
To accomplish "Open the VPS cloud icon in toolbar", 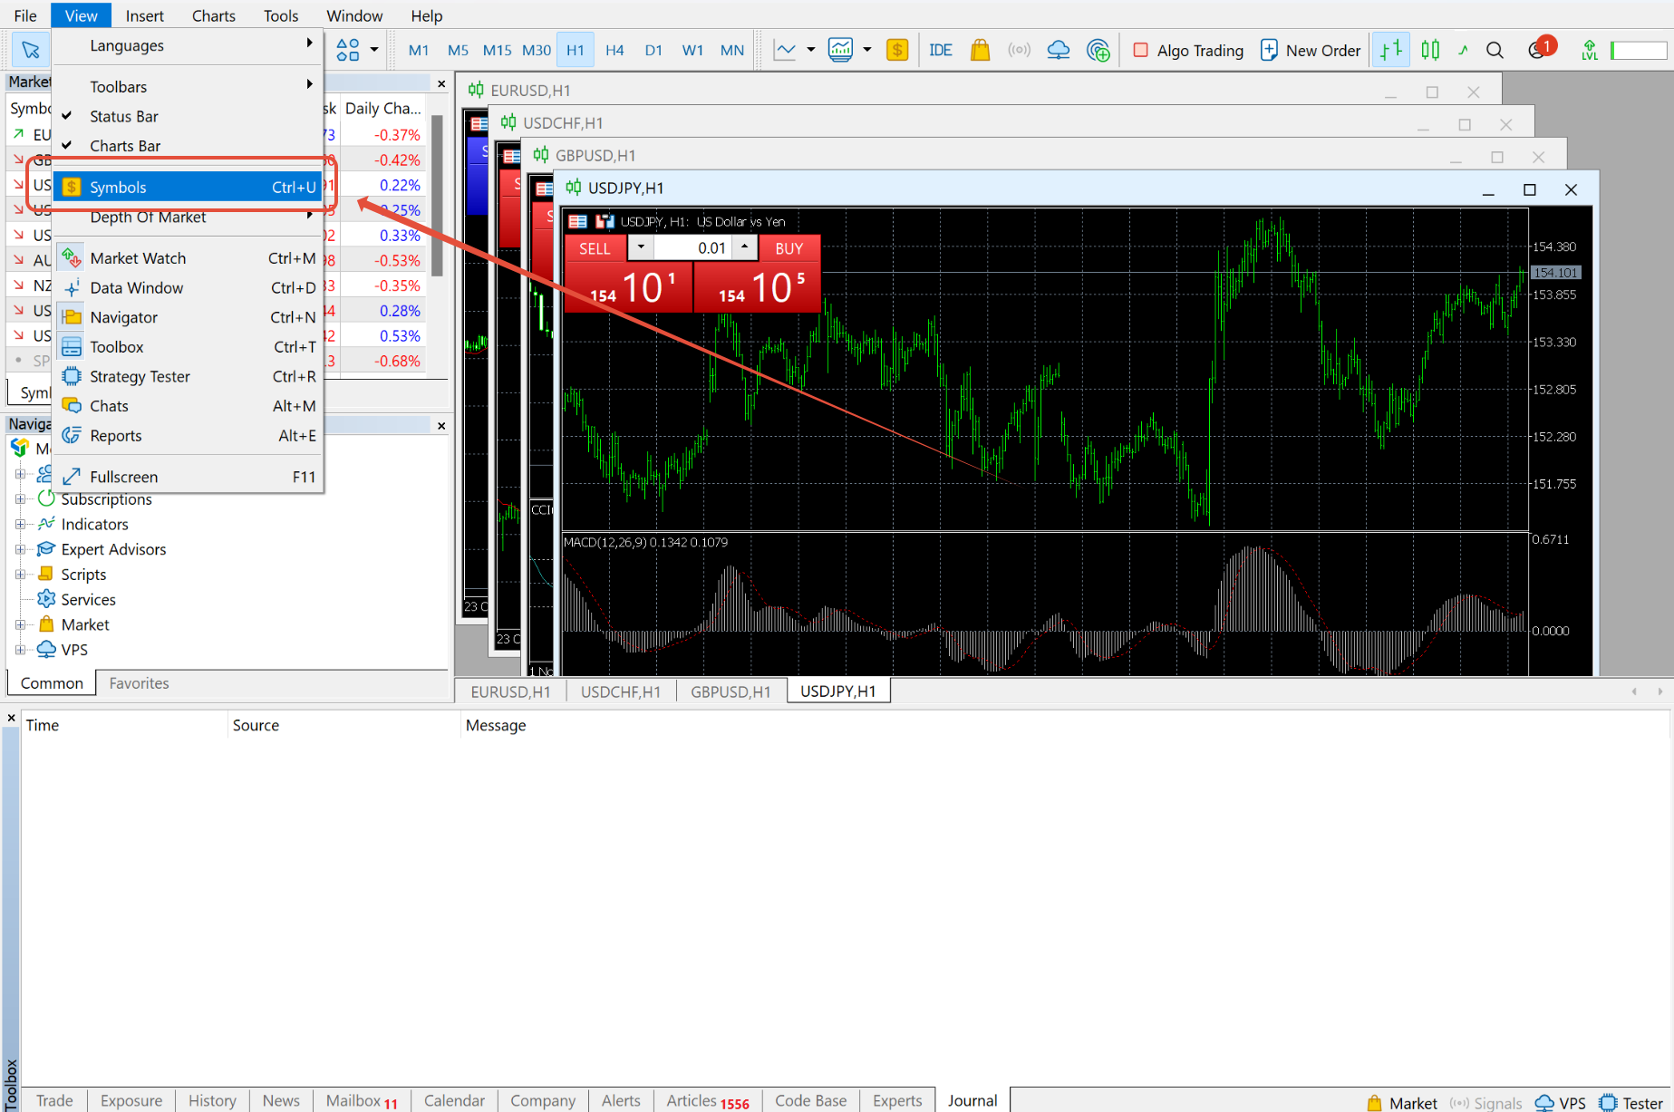I will (1058, 50).
